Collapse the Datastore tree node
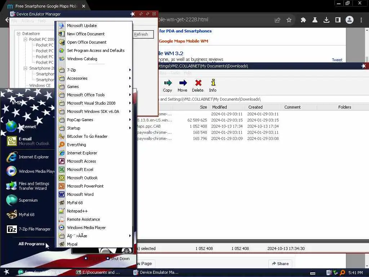 (x=18, y=34)
